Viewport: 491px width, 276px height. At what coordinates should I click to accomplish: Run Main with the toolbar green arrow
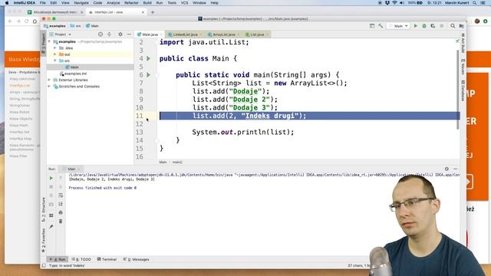[416, 26]
